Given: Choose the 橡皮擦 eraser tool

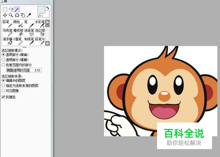Looking at the screenshot, I should tap(18, 32).
